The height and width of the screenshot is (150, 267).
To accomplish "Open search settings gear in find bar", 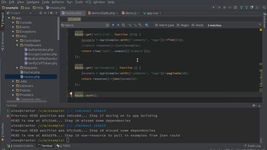I will pos(146,25).
